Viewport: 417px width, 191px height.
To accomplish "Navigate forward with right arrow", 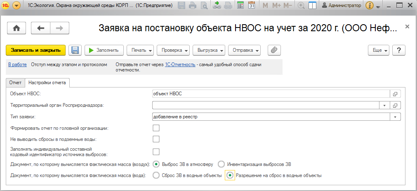I will coord(59,28).
